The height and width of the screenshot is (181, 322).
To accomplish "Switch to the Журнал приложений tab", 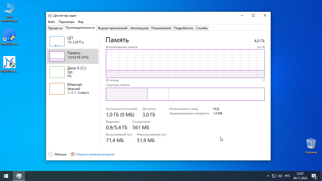I will (112, 28).
